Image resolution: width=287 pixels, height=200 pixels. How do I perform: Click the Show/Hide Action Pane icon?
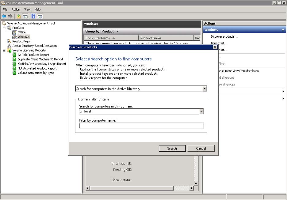(40, 16)
